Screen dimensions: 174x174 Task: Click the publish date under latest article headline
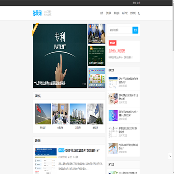62,157
